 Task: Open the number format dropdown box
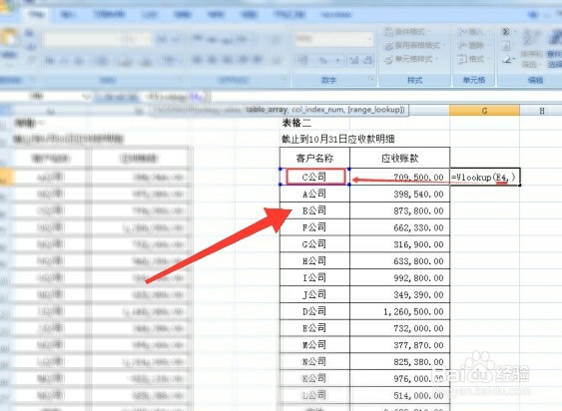333,39
